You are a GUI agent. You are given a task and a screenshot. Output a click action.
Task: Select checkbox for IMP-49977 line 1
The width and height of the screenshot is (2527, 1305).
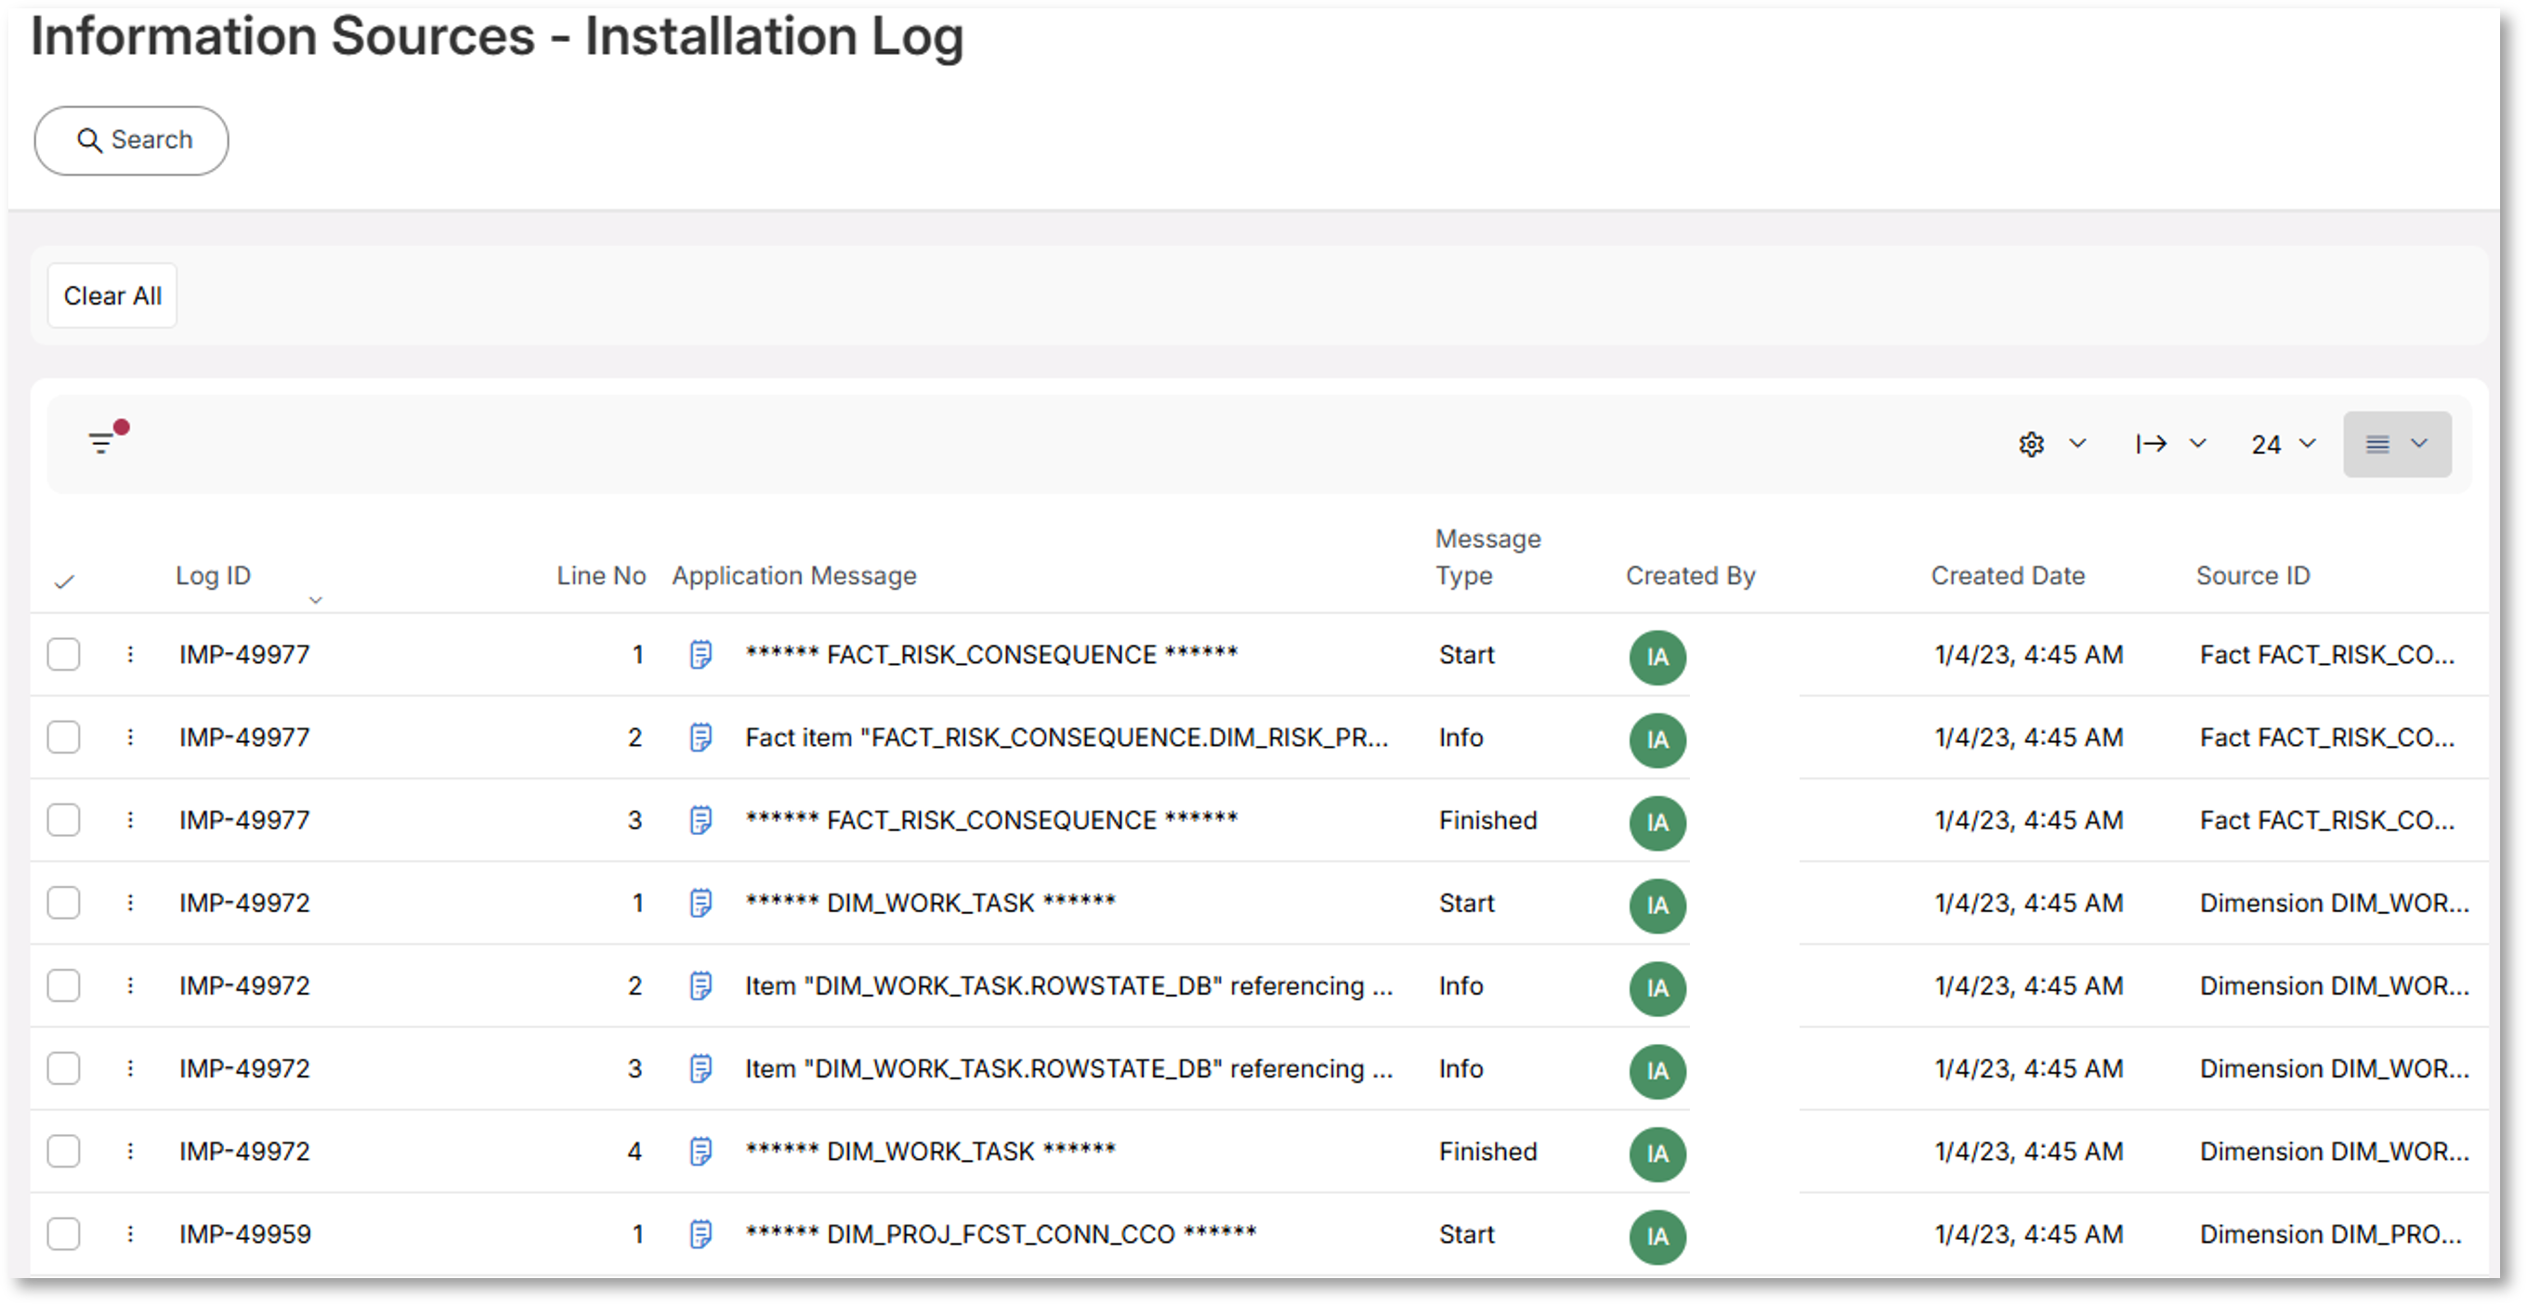click(x=64, y=654)
